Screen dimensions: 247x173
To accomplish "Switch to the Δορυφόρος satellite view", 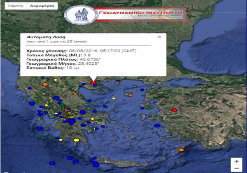I will [39, 7].
